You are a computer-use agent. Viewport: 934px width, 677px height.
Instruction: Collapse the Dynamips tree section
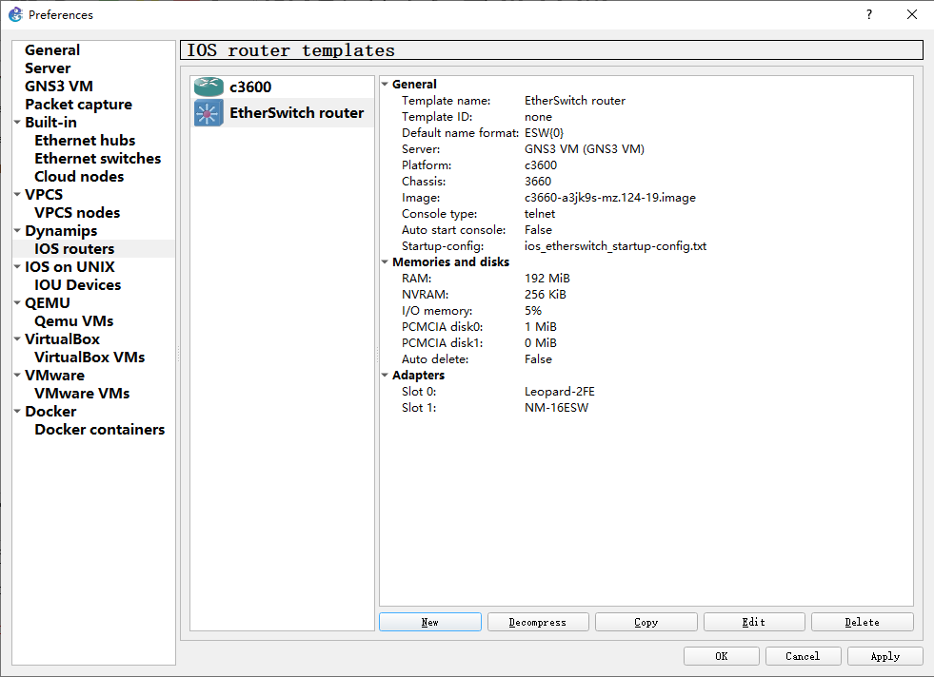pos(17,231)
